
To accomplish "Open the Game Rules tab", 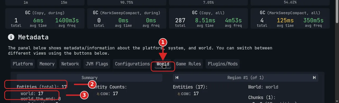I will [x=189, y=64].
